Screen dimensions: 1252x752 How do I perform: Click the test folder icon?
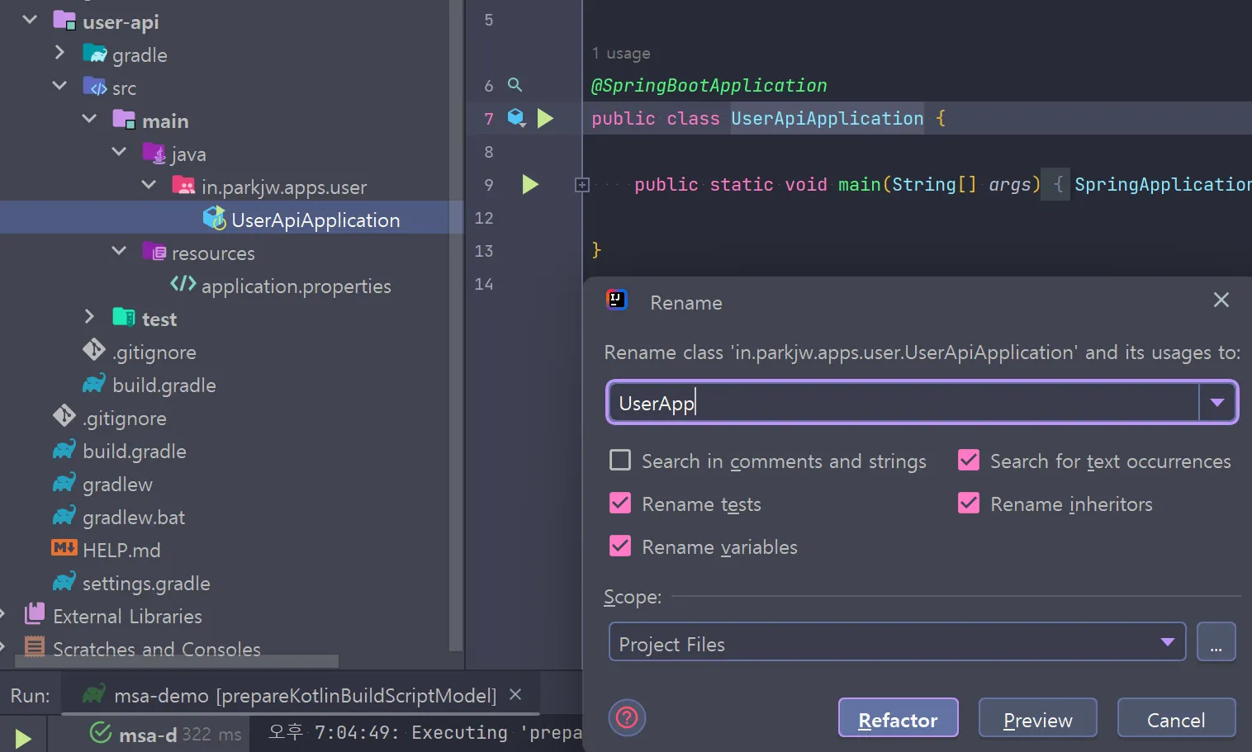(124, 318)
